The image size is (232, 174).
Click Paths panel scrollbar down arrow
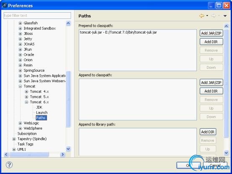click(x=226, y=153)
